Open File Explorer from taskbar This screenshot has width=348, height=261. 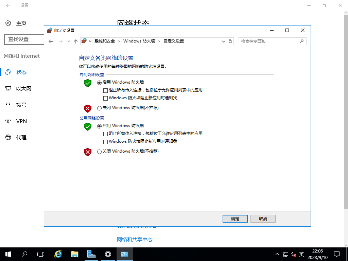tap(74, 254)
